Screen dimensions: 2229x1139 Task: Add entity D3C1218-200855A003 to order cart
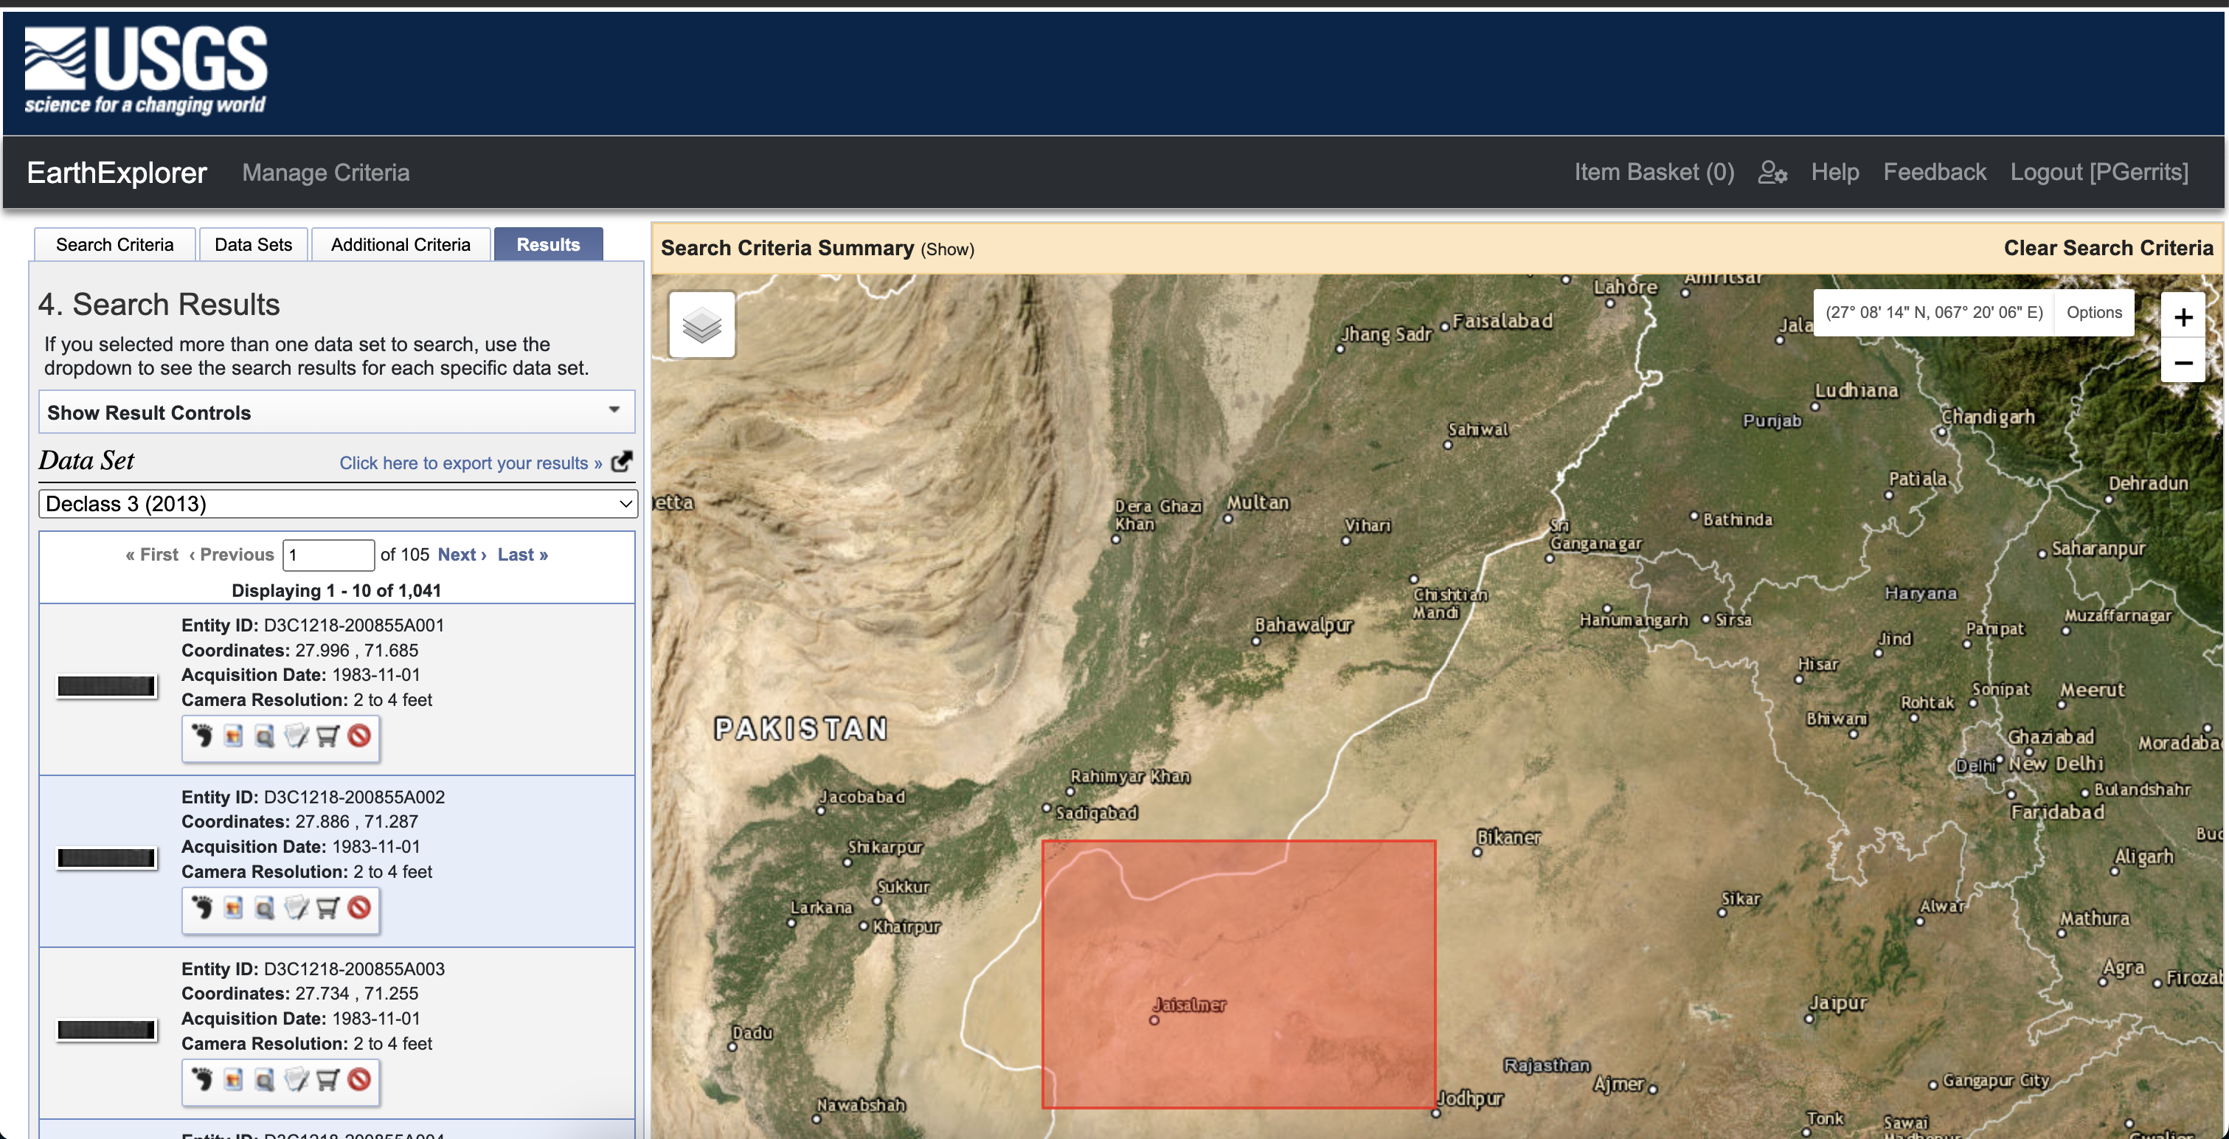[327, 1079]
